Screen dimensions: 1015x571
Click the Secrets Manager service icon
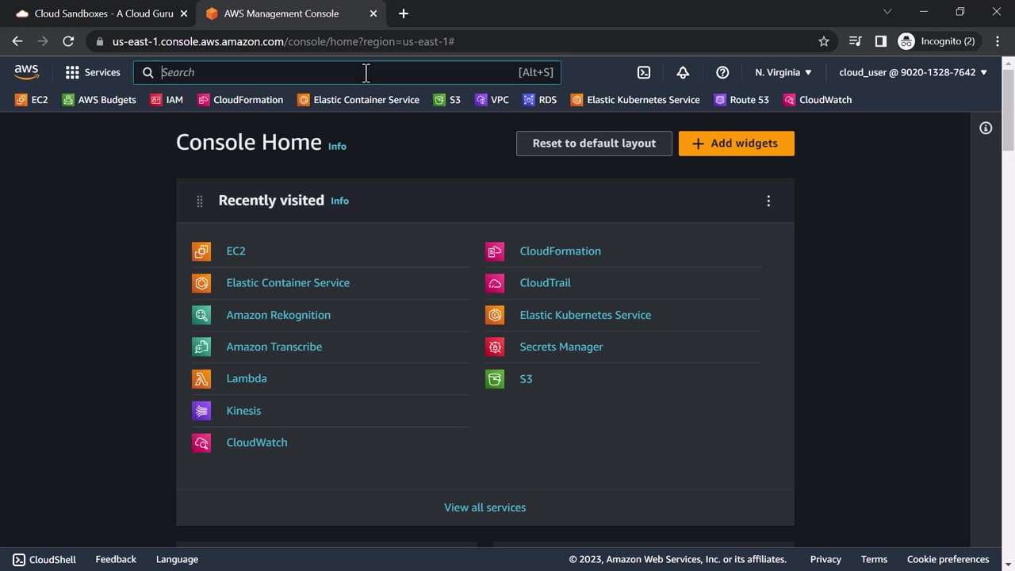495,347
